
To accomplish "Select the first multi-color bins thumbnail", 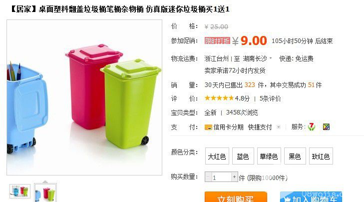I will (x=20, y=191).
